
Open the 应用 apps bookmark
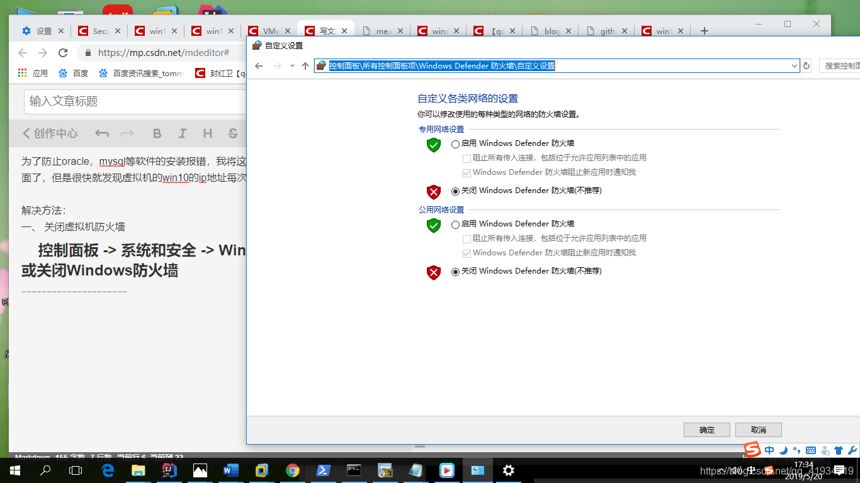point(33,73)
